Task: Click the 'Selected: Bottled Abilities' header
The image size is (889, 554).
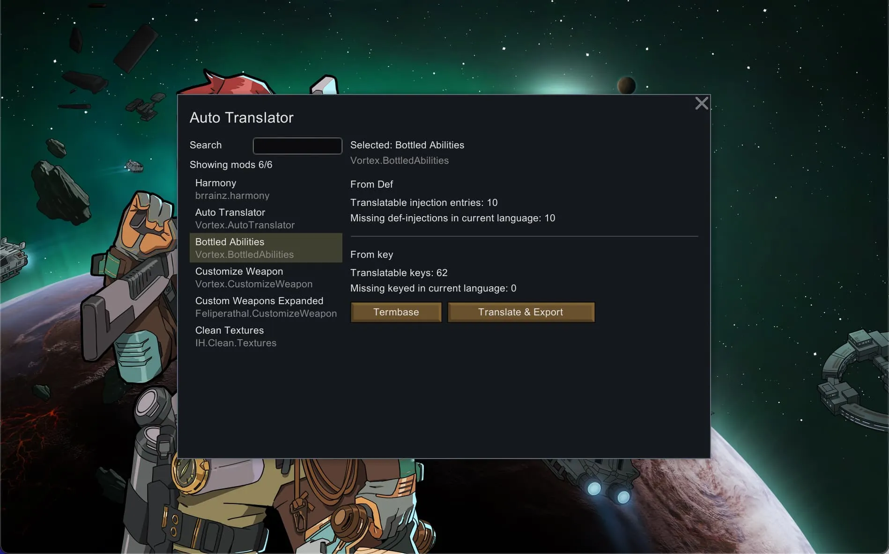Action: click(407, 145)
